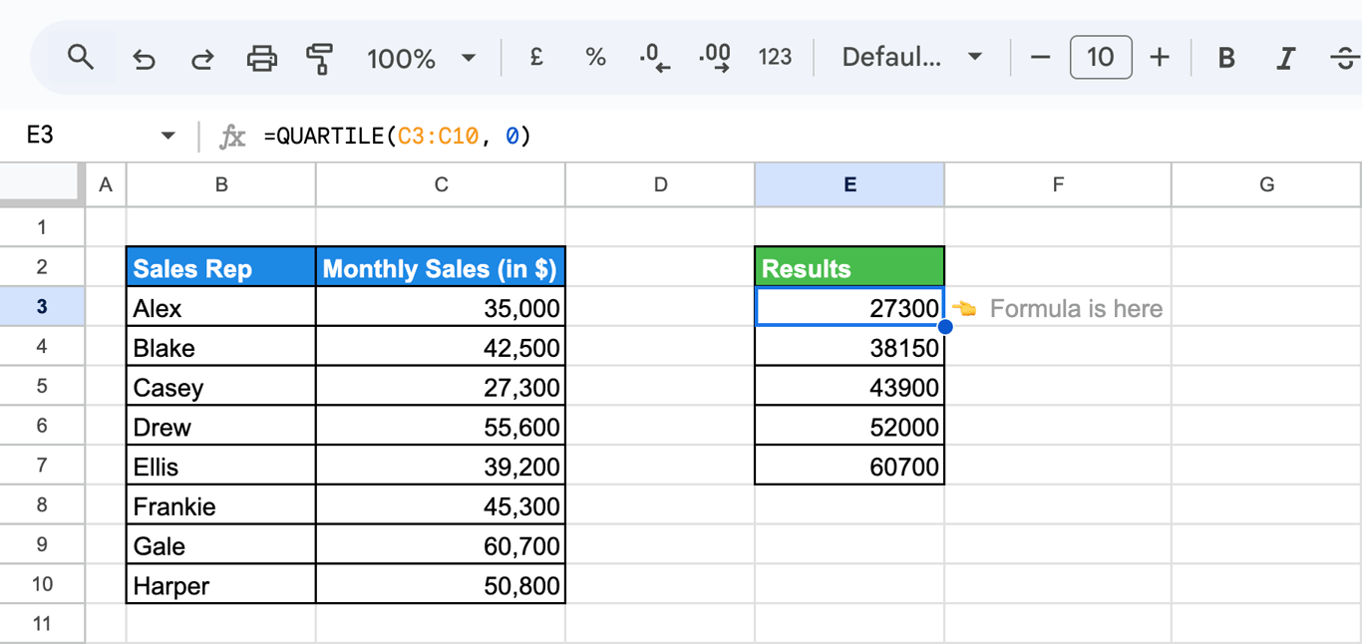Select the cell with 42,500
This screenshot has width=1362, height=644.
441,347
